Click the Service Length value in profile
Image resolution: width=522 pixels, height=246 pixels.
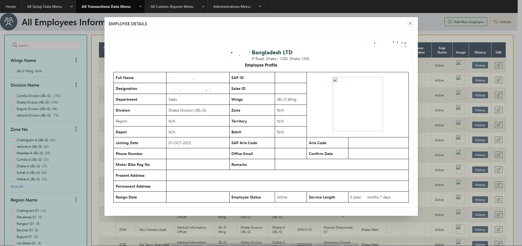click(370, 197)
